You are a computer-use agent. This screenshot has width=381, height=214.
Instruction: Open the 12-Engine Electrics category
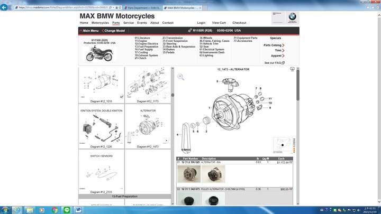[x=146, y=44]
